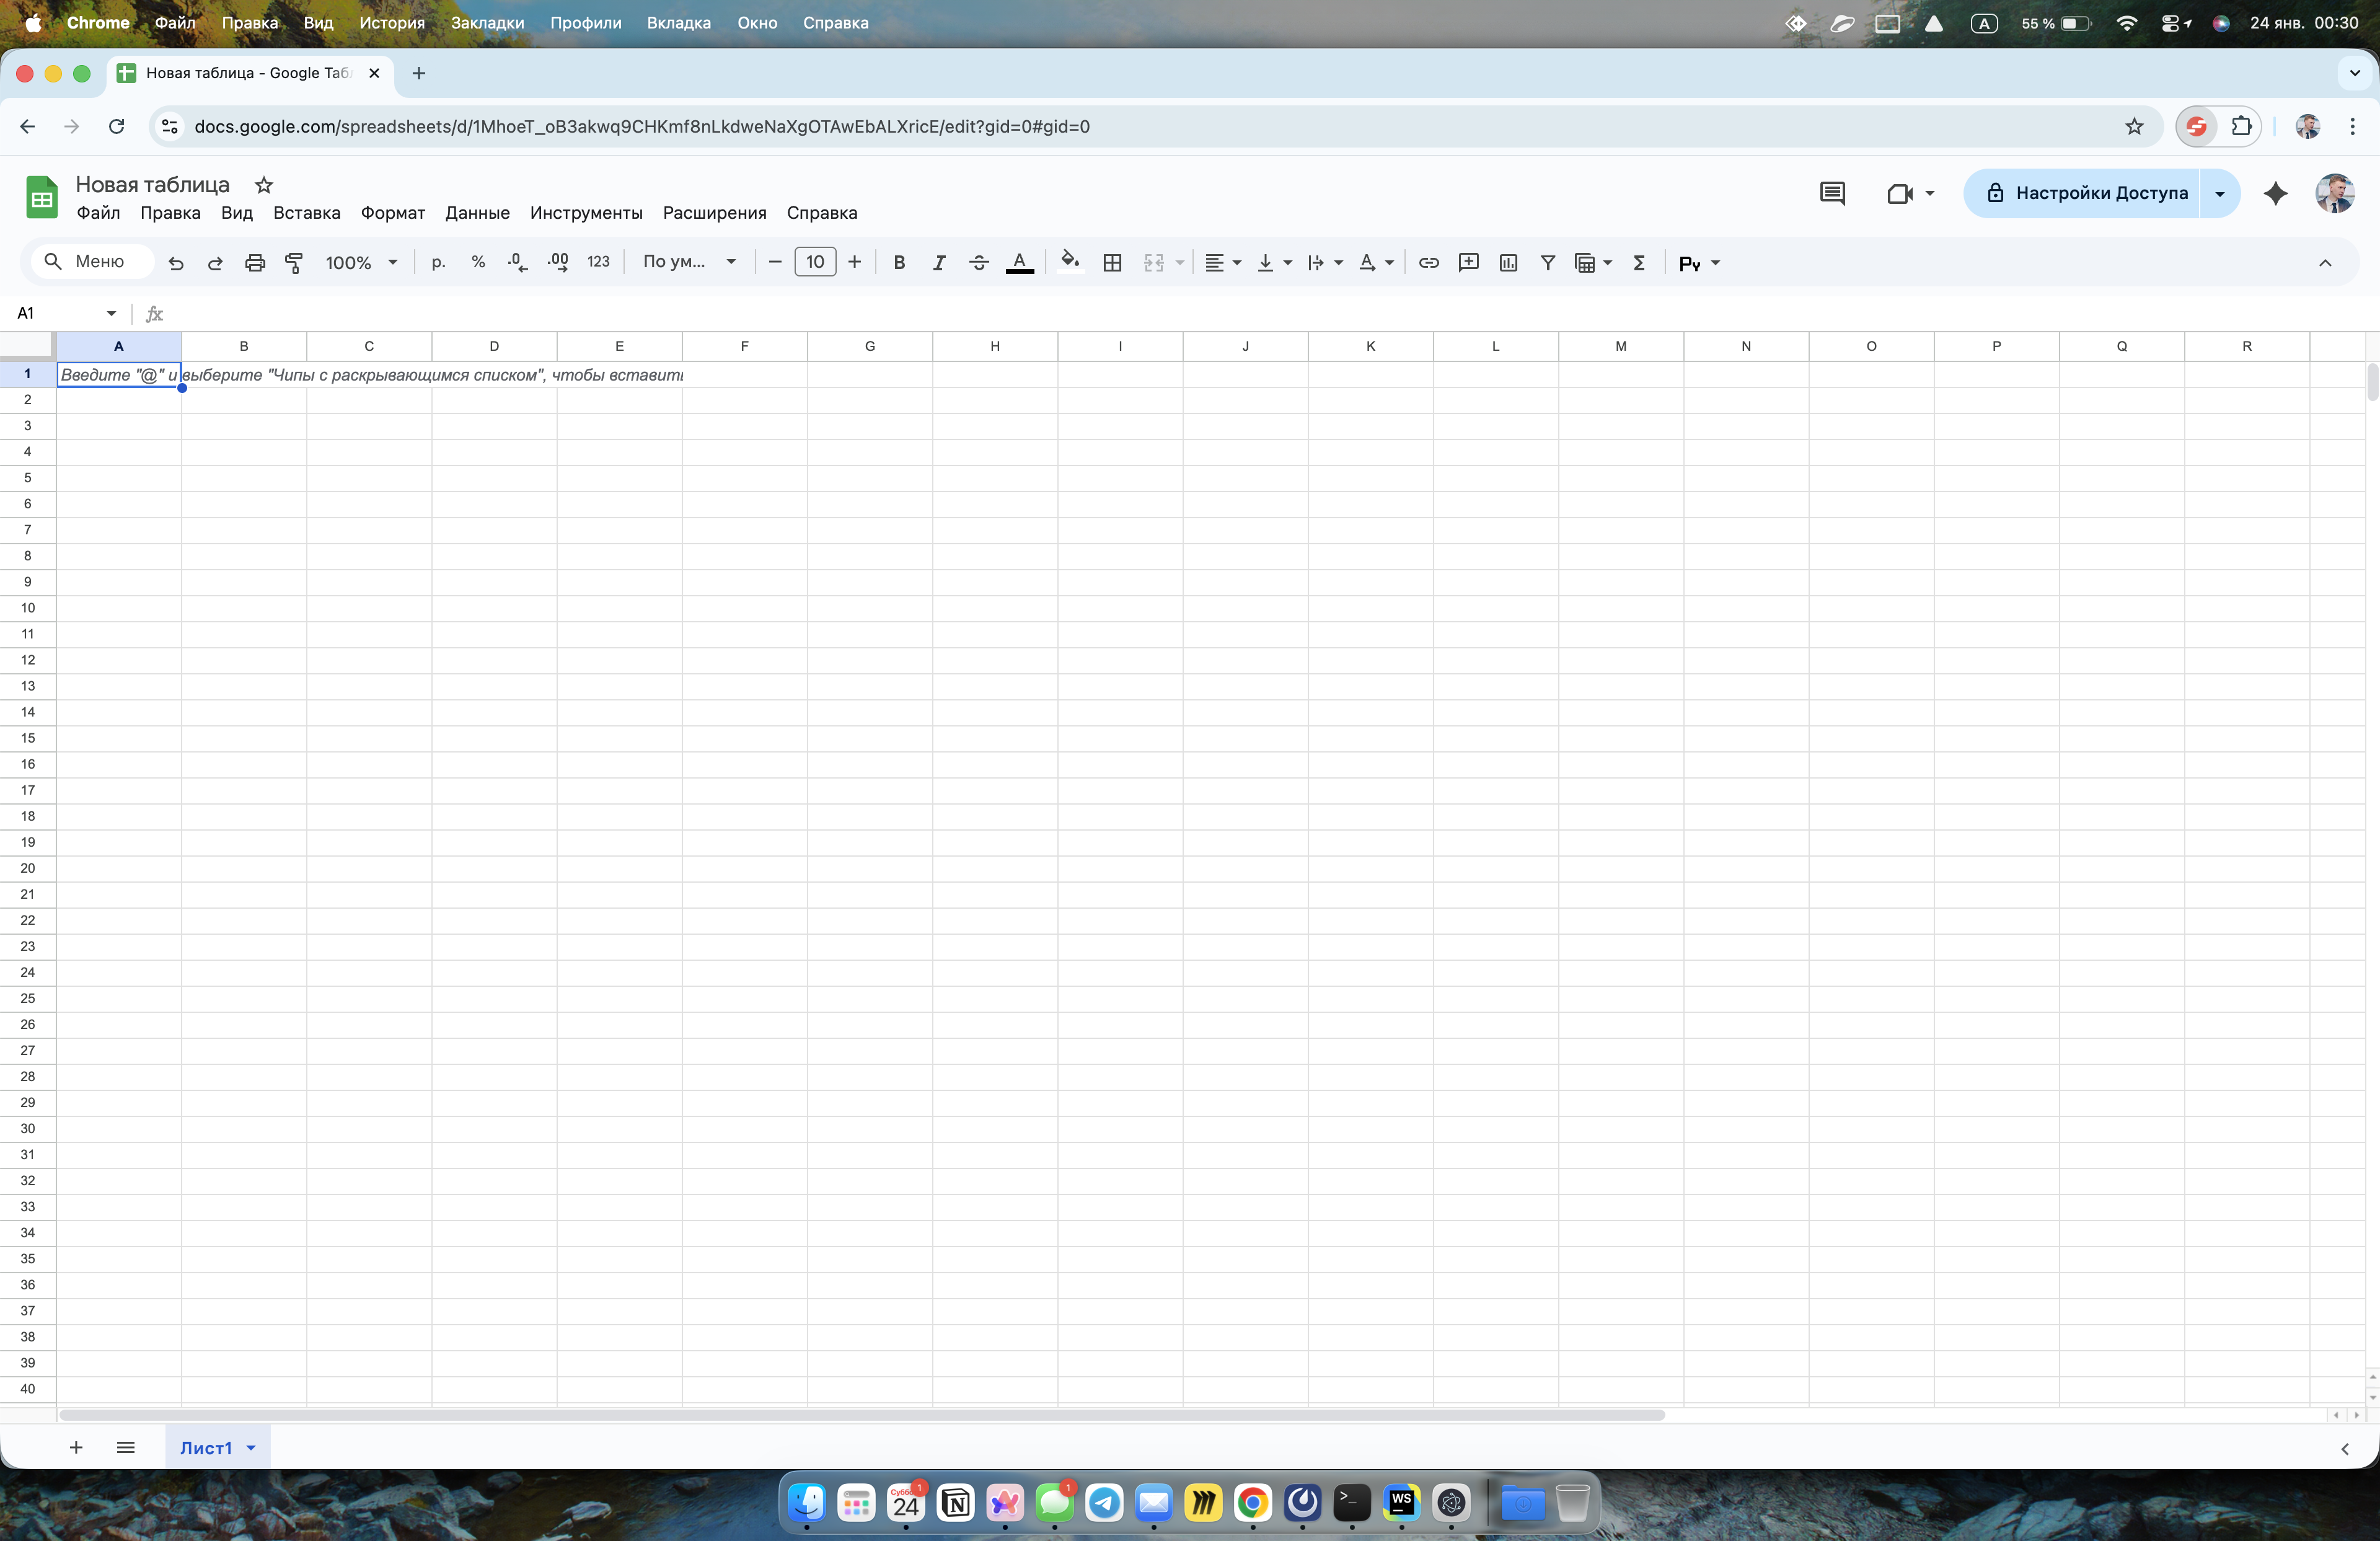Open the Расширения menu
Screen dimensions: 2380x1541
click(x=714, y=213)
